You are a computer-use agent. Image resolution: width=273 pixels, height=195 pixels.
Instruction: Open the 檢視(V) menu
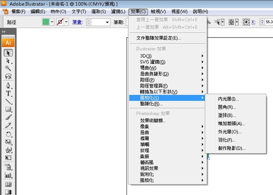click(158, 12)
